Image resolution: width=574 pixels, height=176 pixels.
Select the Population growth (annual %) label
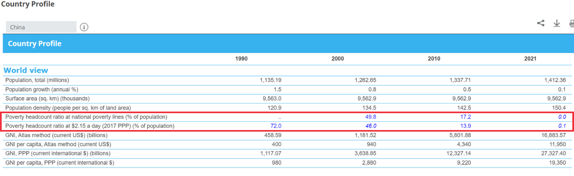(x=42, y=89)
